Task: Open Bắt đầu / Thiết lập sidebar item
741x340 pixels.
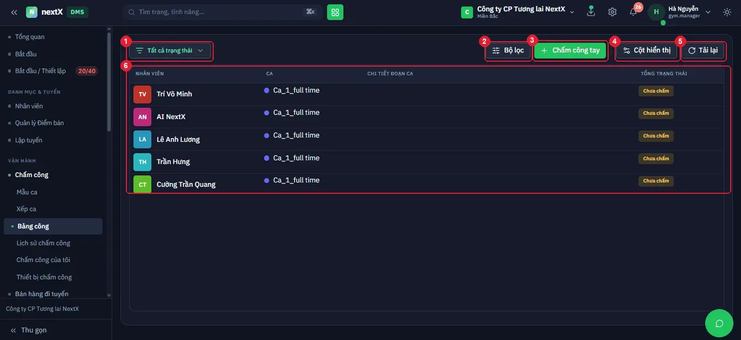Action: (x=40, y=71)
